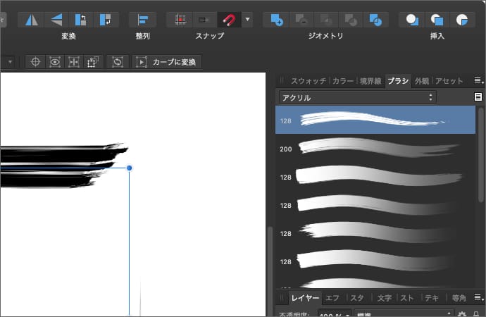Open the brush panel category menu icon
This screenshot has width=486, height=317.
(x=478, y=97)
